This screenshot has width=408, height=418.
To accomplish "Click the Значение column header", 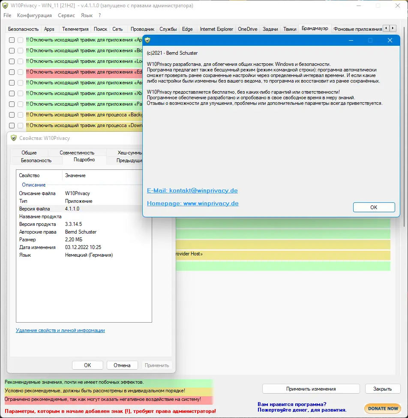I will (102, 175).
